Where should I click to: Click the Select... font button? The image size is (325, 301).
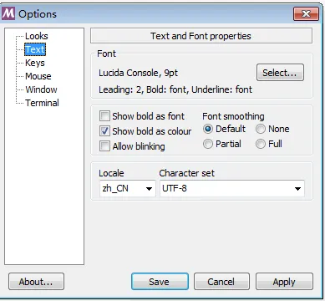tap(280, 73)
